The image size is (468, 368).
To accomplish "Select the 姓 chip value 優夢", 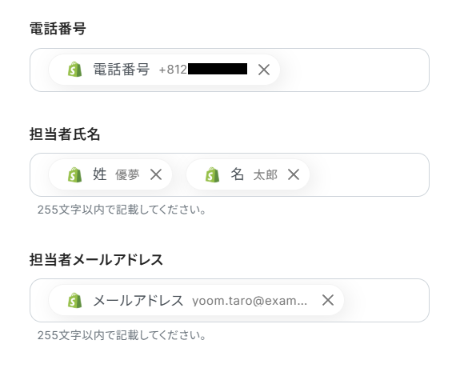I will coord(127,175).
